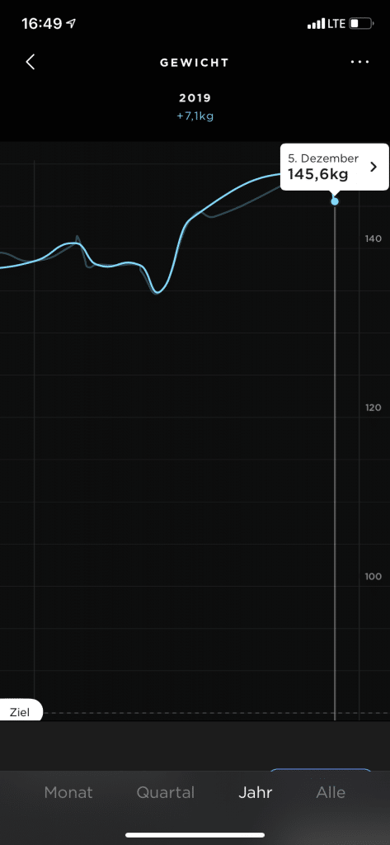This screenshot has width=390, height=845.
Task: Tap the 145,6kg tooltip bubble
Action: [335, 167]
